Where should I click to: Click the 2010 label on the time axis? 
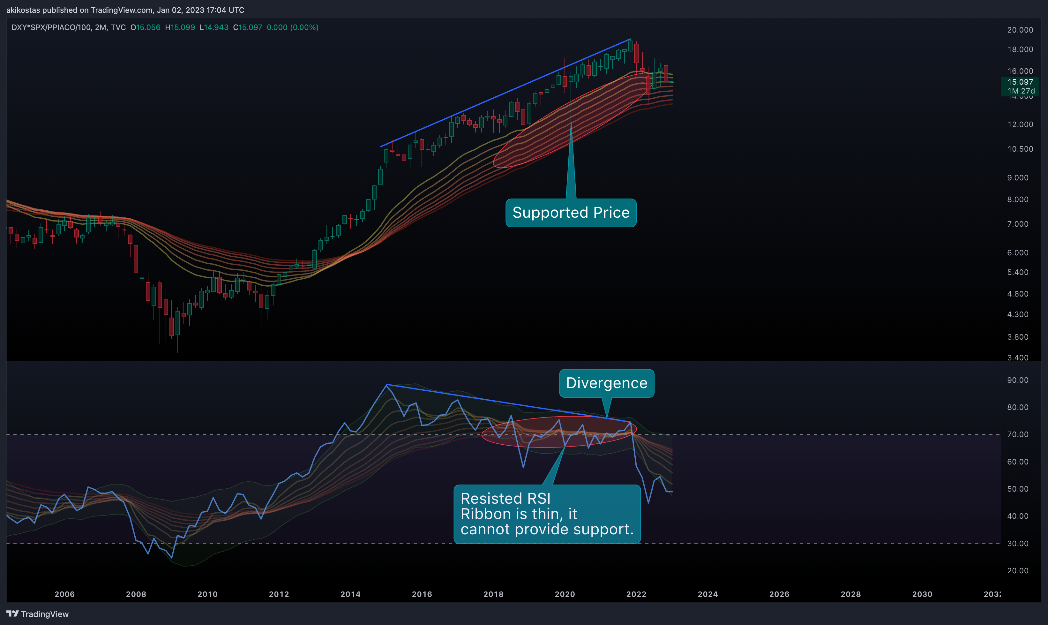(207, 594)
